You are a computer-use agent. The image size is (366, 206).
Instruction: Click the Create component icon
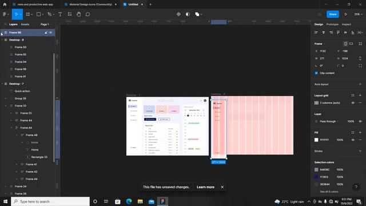pyautogui.click(x=178, y=14)
